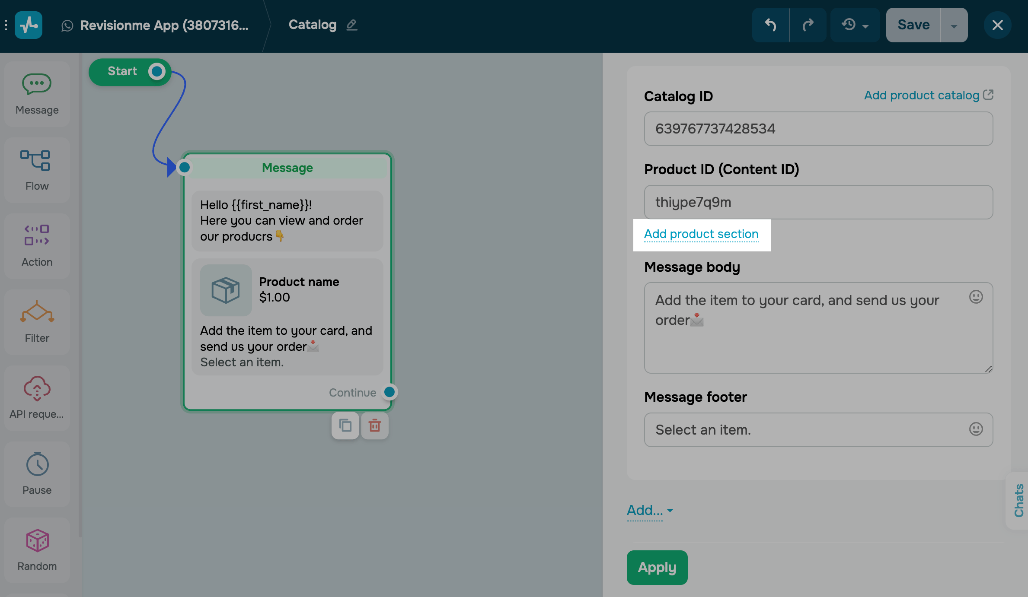Open the Chats side tab
1028x597 pixels.
1018,500
